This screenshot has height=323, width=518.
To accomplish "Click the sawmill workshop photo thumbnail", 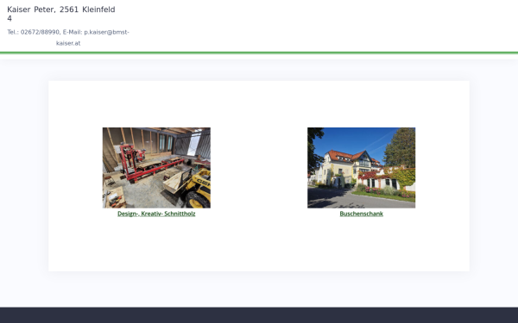I will (156, 168).
